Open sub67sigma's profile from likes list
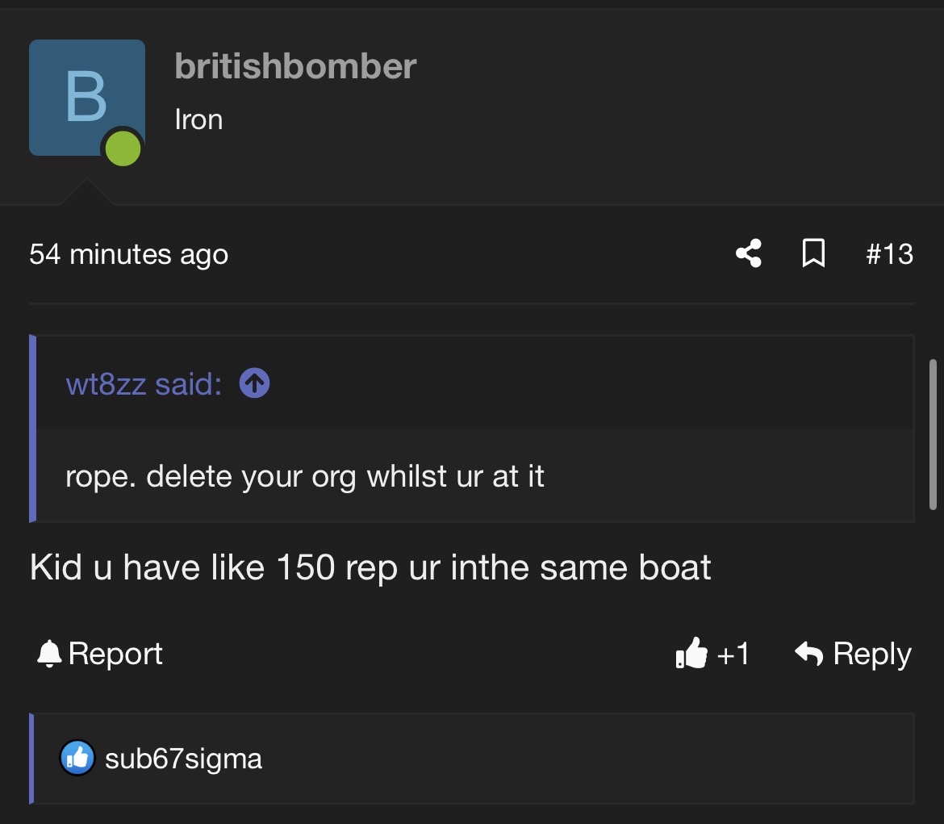This screenshot has width=944, height=824. pyautogui.click(x=183, y=759)
